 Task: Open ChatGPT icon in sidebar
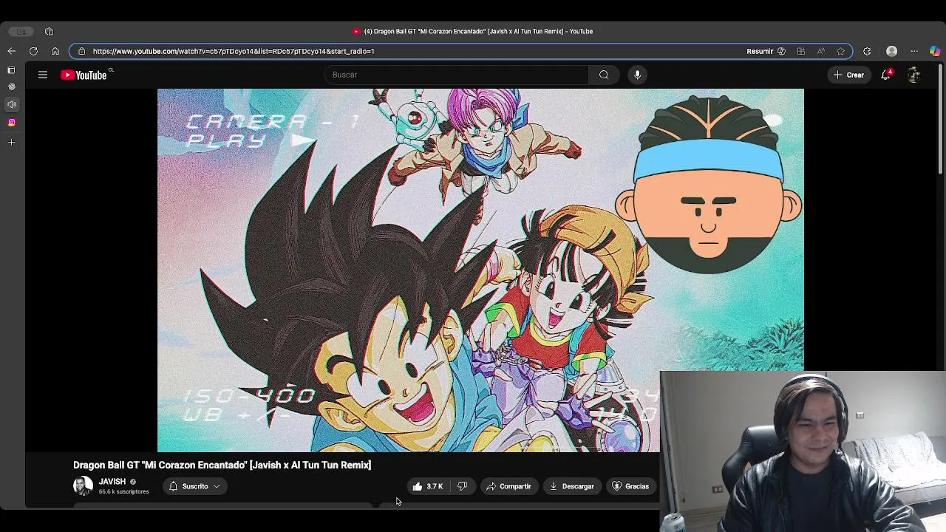pyautogui.click(x=11, y=87)
